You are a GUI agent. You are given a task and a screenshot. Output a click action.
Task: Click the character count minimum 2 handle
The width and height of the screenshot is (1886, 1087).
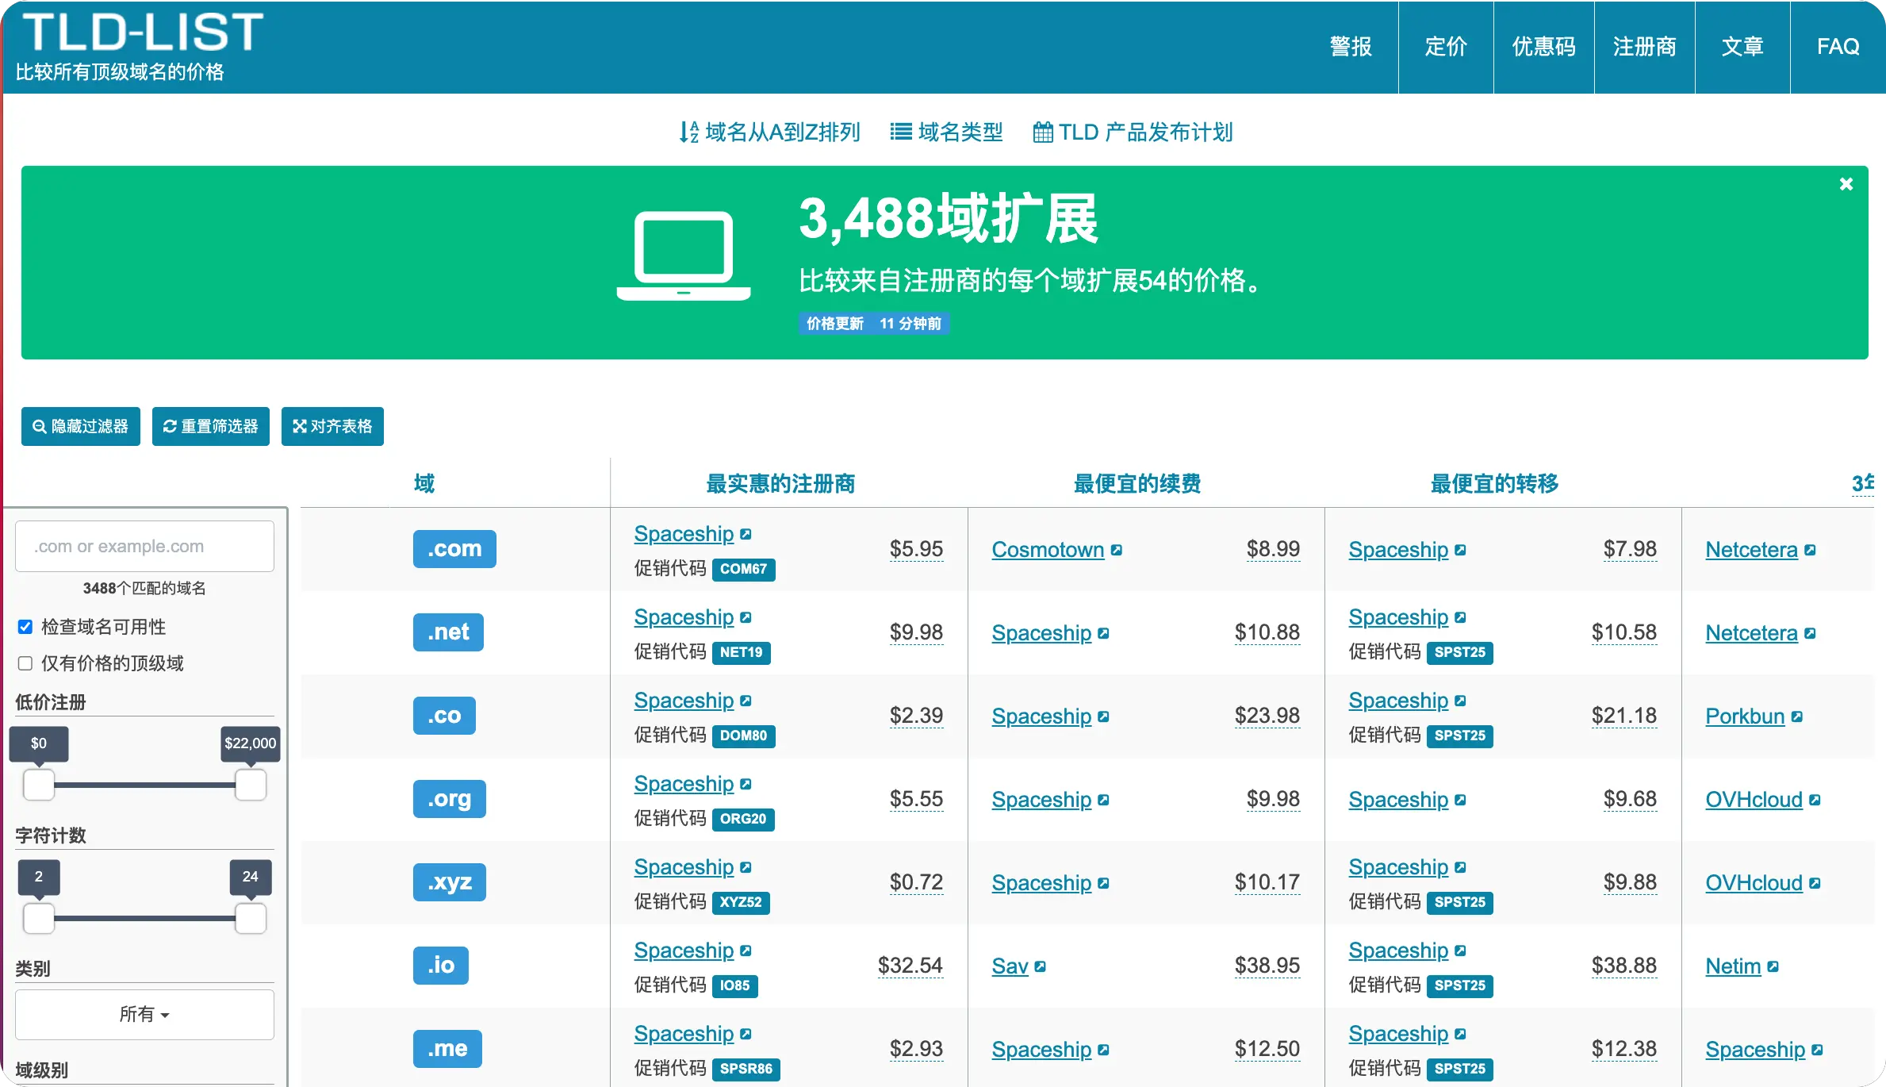pos(39,918)
